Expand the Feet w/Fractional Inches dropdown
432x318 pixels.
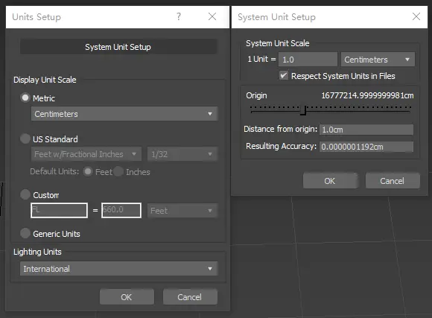86,154
